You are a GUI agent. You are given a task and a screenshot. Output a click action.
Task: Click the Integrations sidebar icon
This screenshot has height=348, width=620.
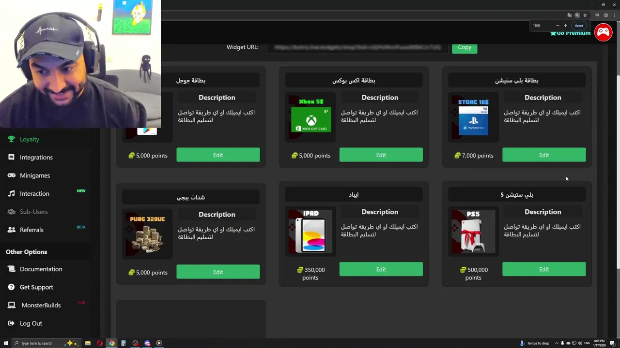pos(12,157)
